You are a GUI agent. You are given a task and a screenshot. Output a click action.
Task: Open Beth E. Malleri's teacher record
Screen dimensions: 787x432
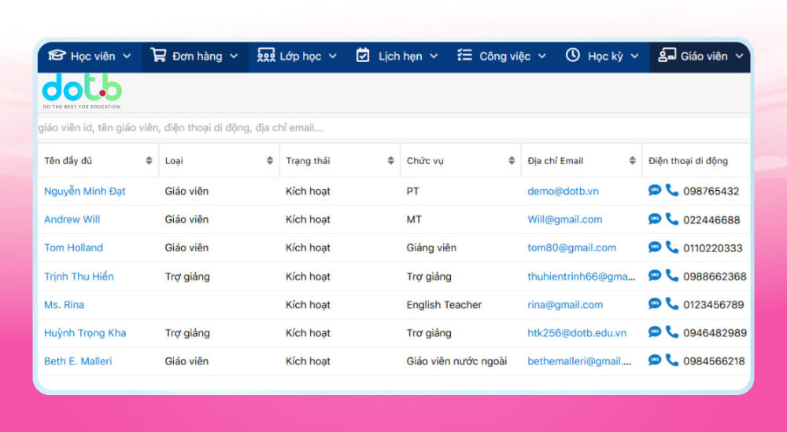78,361
